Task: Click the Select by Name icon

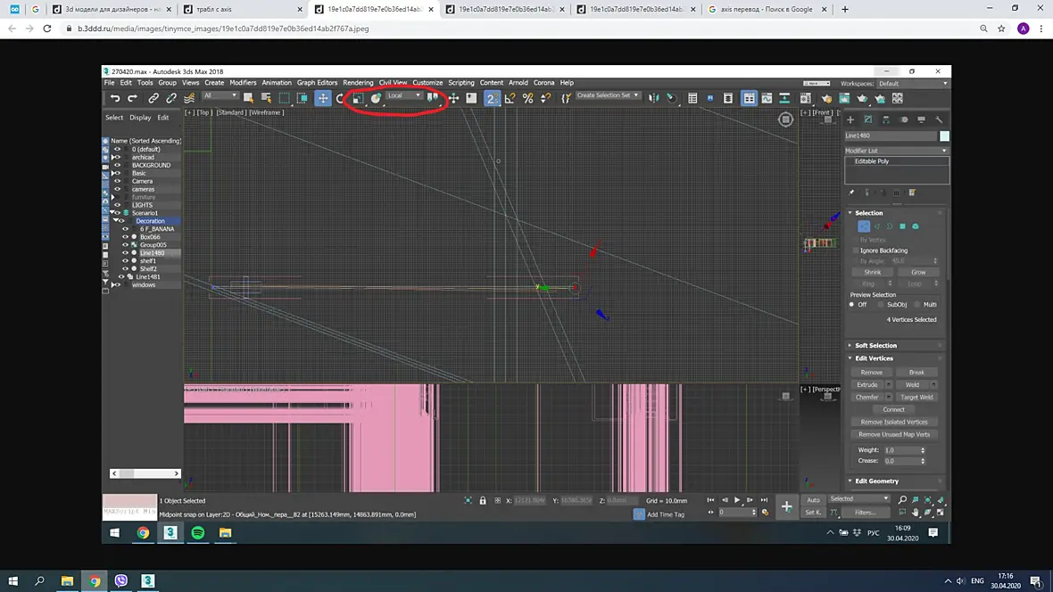Action: [x=267, y=99]
